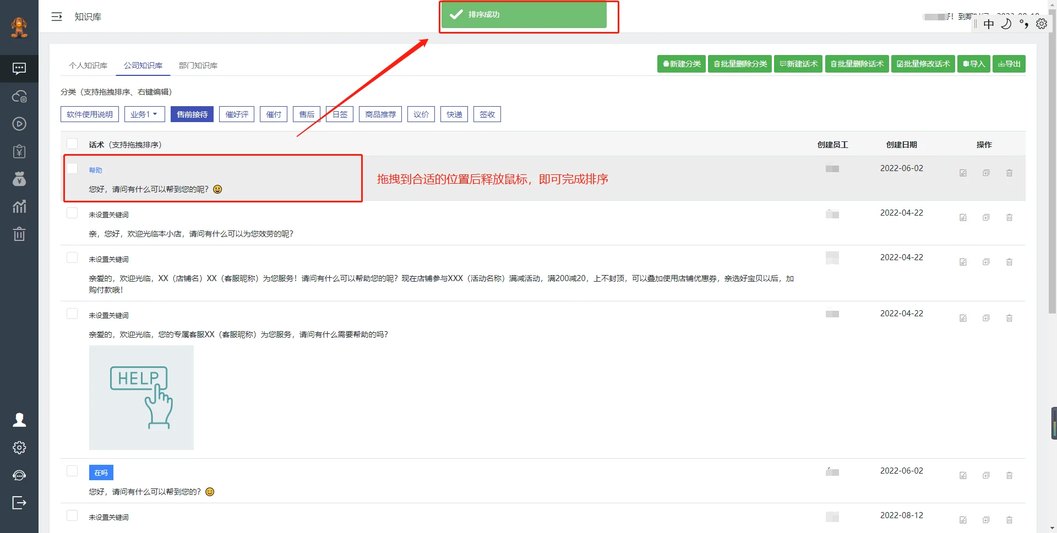This screenshot has width=1057, height=533.
Task: Copy the 帮助 script row
Action: click(986, 173)
